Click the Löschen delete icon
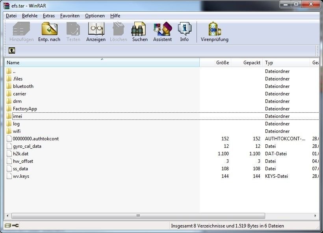 point(119,29)
